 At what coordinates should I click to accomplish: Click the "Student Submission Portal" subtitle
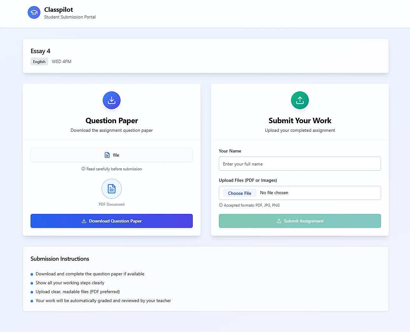click(x=70, y=17)
